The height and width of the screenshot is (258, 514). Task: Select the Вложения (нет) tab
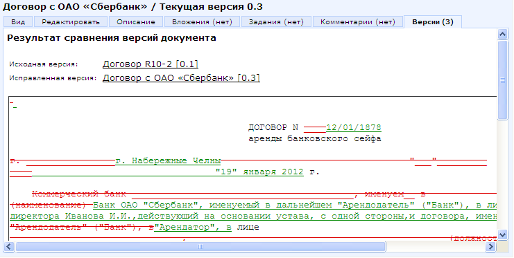pyautogui.click(x=202, y=22)
